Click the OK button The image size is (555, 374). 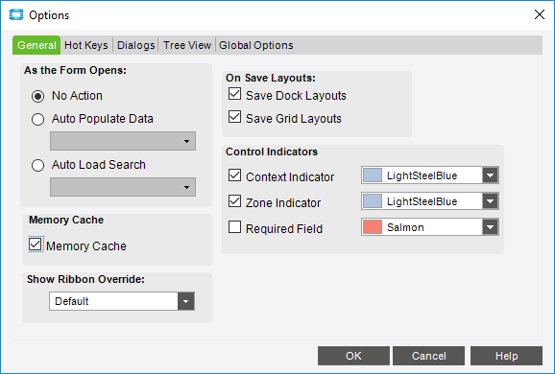pyautogui.click(x=353, y=356)
